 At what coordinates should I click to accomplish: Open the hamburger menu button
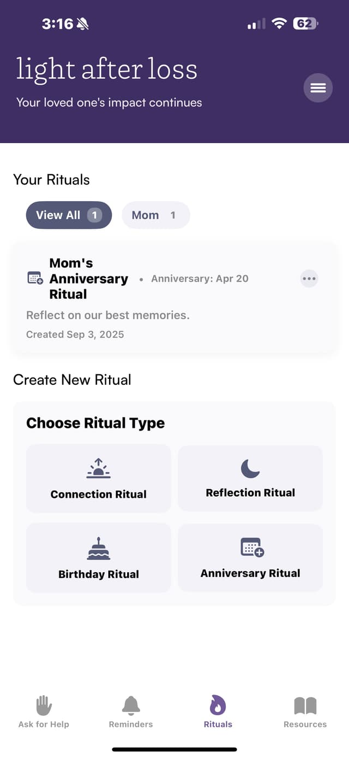[x=318, y=88]
